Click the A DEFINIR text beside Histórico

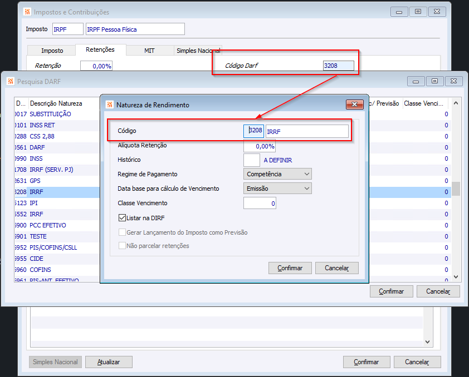click(x=278, y=160)
